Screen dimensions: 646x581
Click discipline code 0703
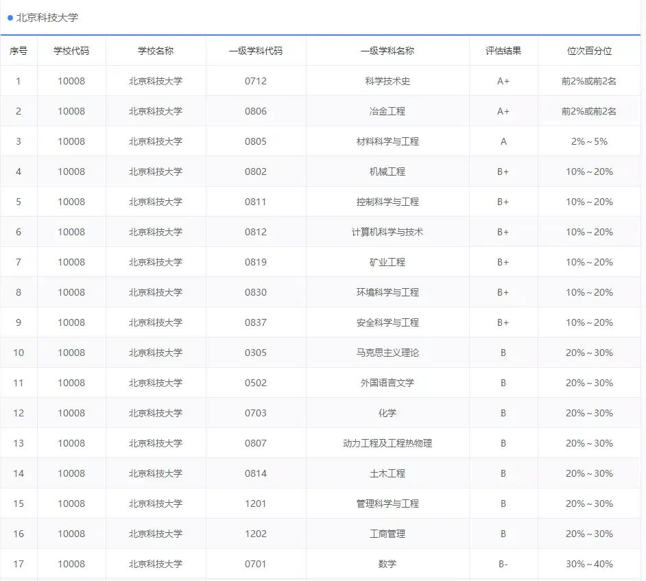coord(256,413)
